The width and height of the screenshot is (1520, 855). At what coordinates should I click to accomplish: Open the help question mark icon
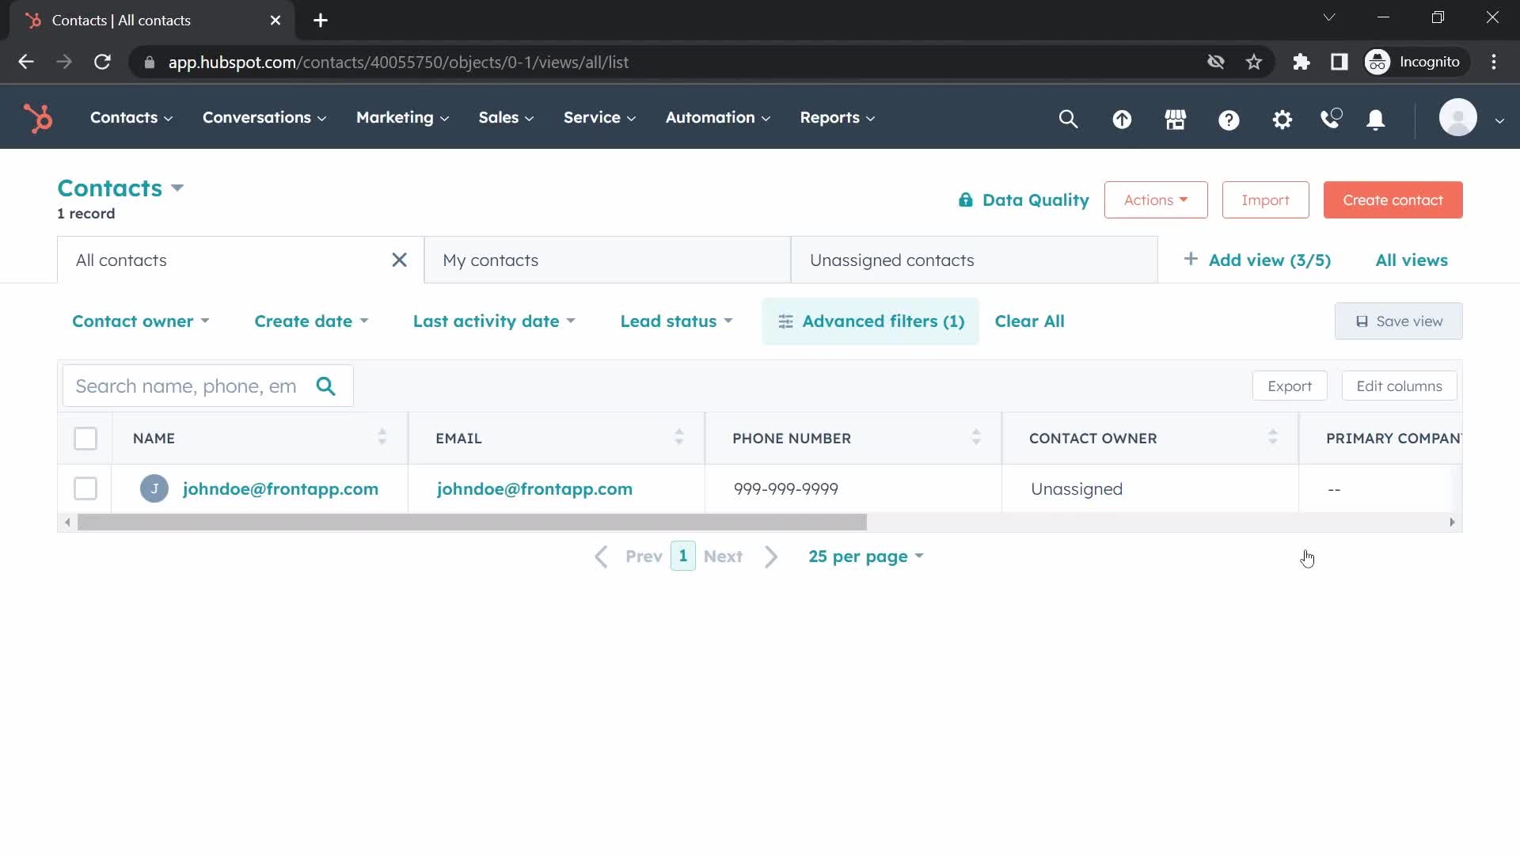point(1229,119)
